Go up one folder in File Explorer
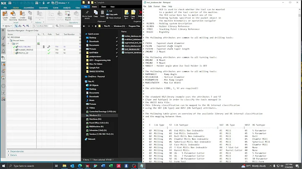302x169 pixels. tap(96, 26)
